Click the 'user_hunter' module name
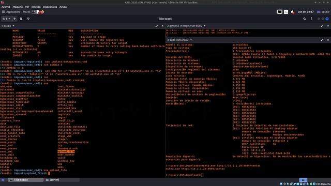331x186 pixels. click(66, 154)
